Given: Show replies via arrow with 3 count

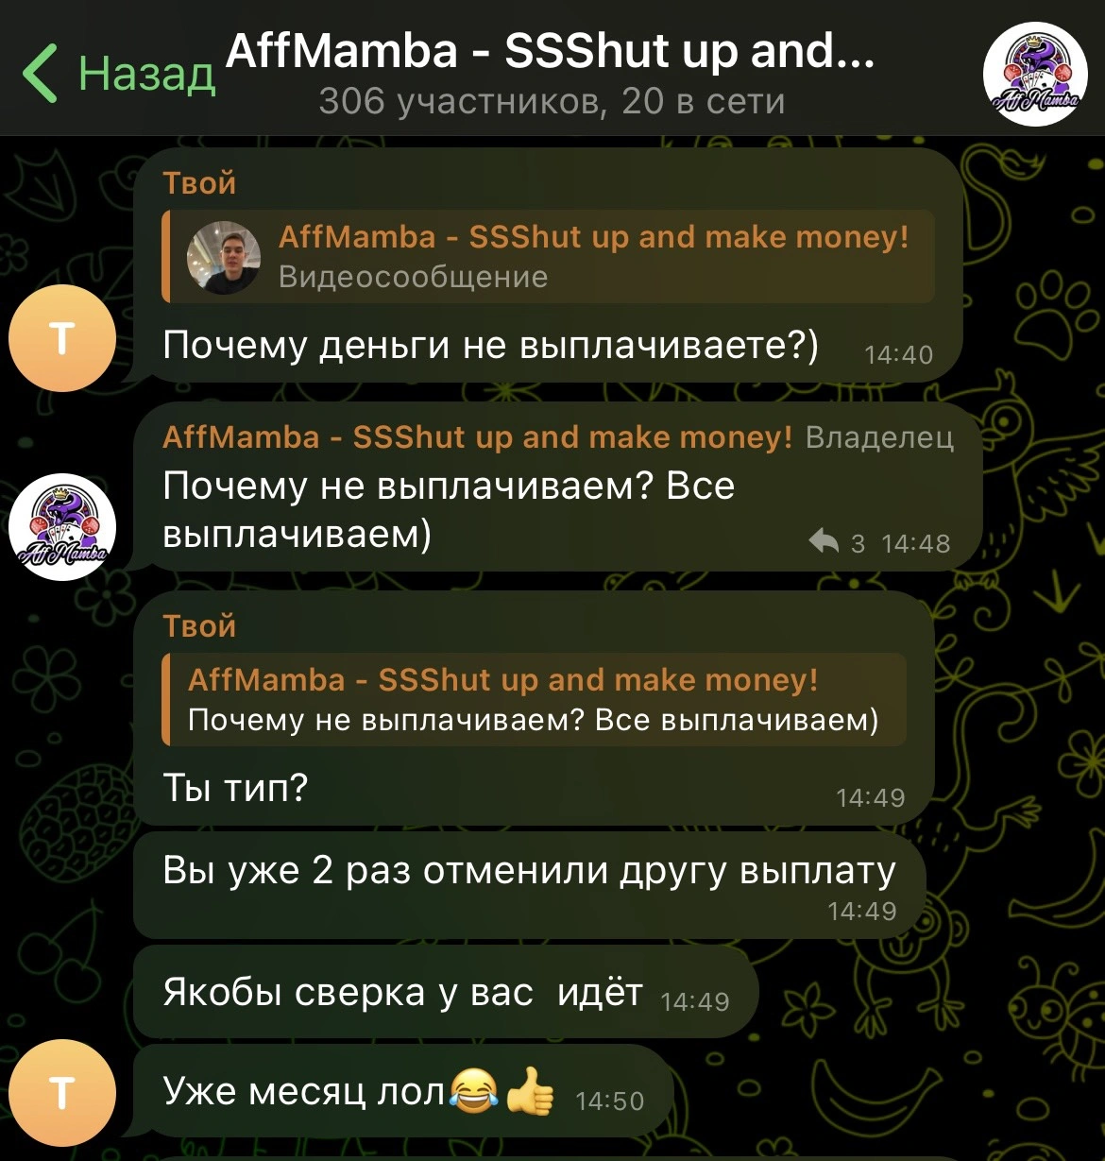Looking at the screenshot, I should (838, 542).
